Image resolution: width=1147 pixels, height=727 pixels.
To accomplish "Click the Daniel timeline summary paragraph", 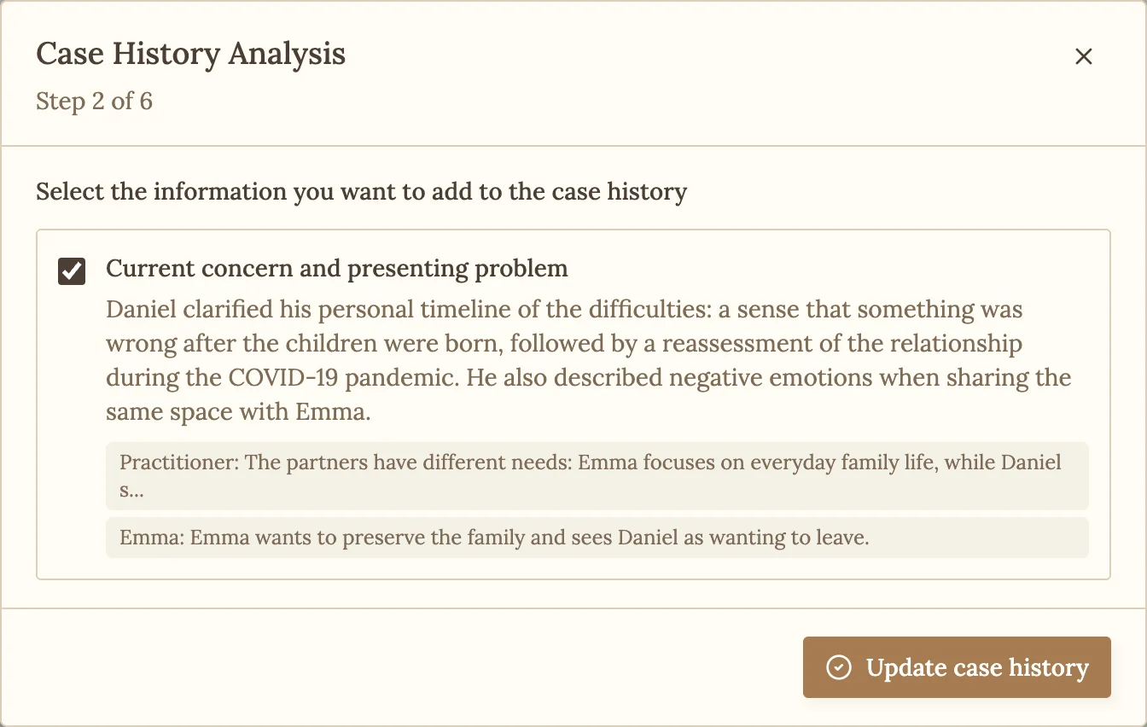I will (589, 360).
